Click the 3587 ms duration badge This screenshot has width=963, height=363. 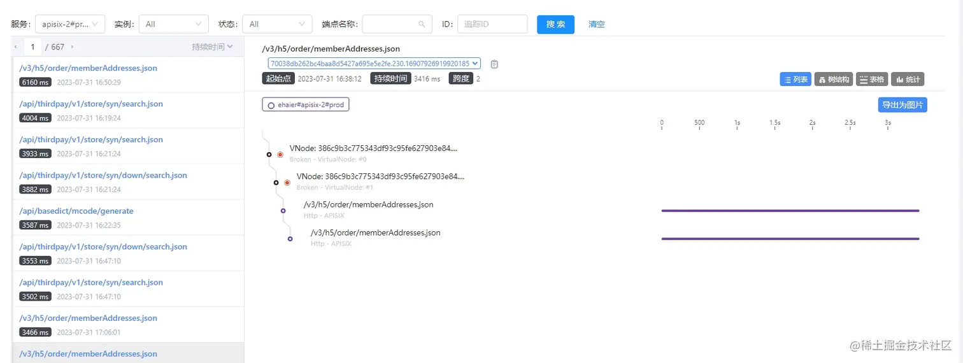tap(35, 225)
